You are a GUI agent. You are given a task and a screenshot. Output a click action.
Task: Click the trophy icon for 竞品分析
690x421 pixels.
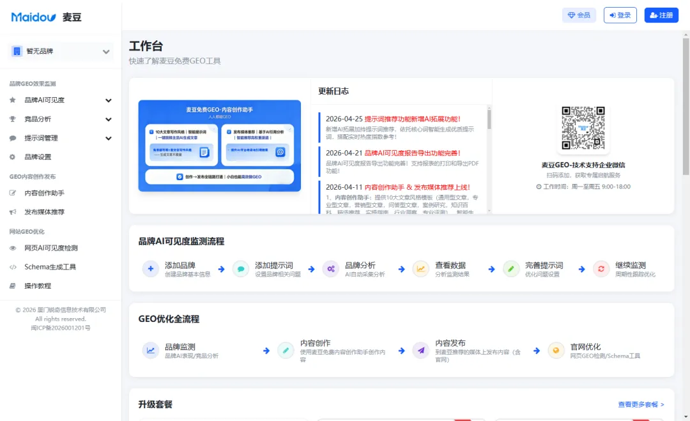click(13, 119)
